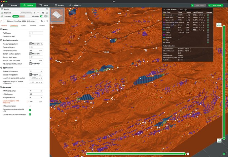Click the Home icon in top bar

coord(2,5)
